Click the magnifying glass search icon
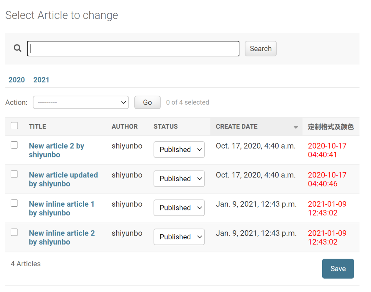 [17, 48]
